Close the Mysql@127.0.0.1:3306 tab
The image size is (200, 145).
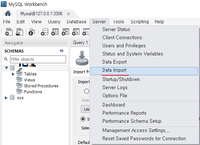coord(68,14)
